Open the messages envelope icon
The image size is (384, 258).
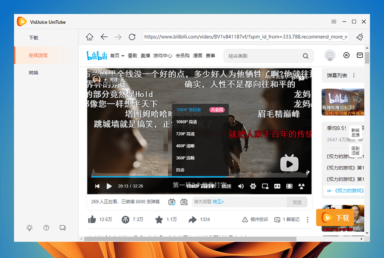point(360,55)
